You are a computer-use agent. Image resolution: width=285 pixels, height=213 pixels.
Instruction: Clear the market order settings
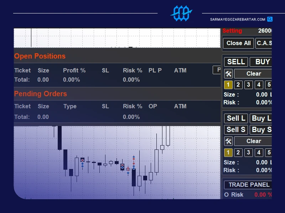click(x=253, y=74)
